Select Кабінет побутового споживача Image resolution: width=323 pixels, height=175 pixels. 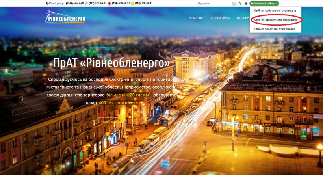(x=275, y=11)
